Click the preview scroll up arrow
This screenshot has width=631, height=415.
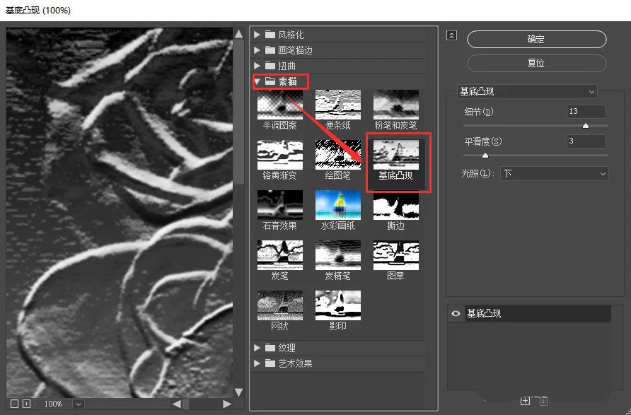[x=238, y=34]
